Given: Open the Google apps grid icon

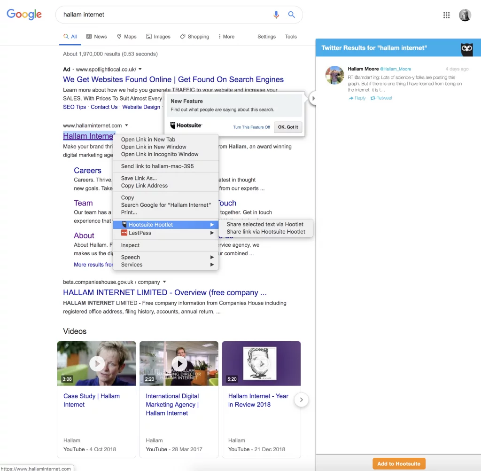Looking at the screenshot, I should pos(446,15).
